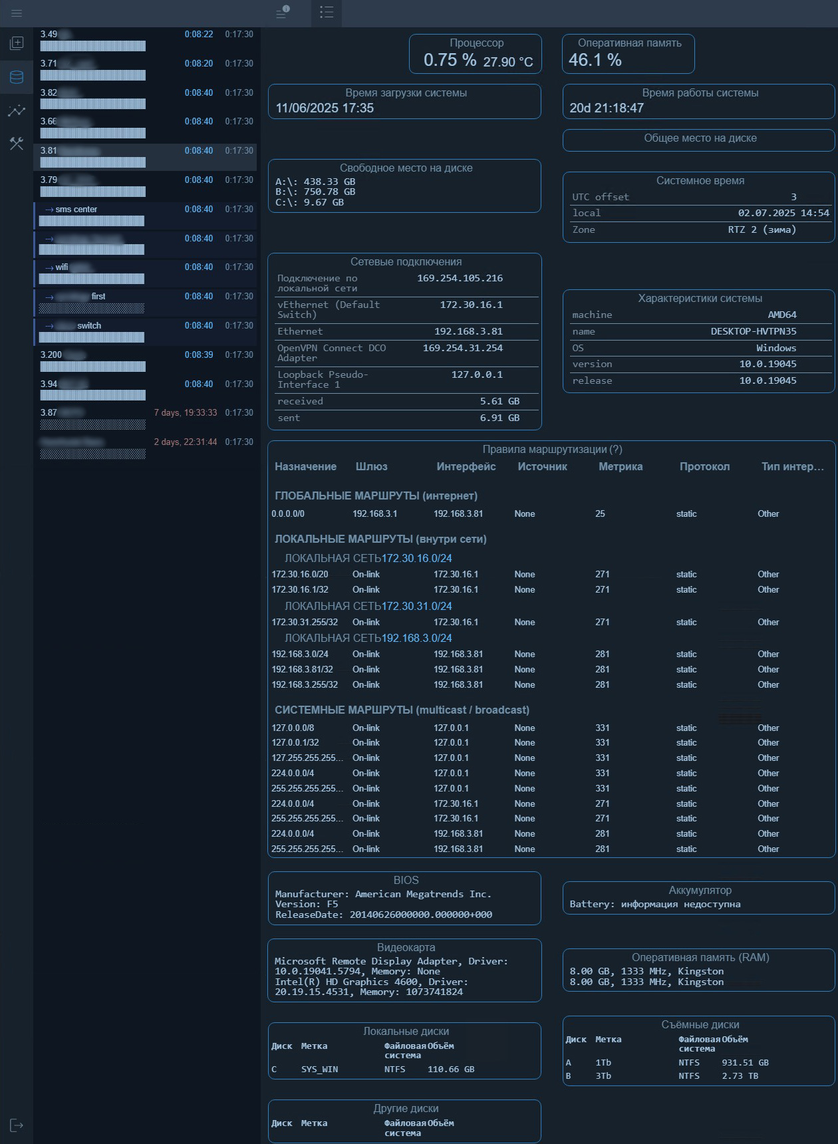Follow the 172.30.31.0/24 network link

coord(416,606)
